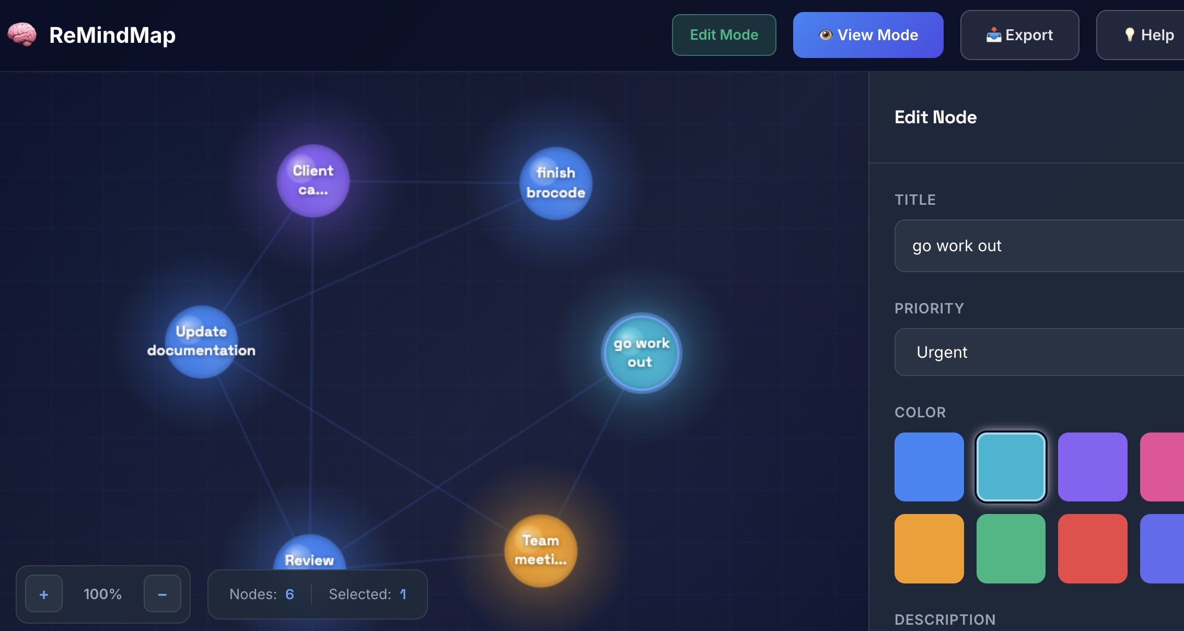Click the Title field containing go work out

[1039, 246]
